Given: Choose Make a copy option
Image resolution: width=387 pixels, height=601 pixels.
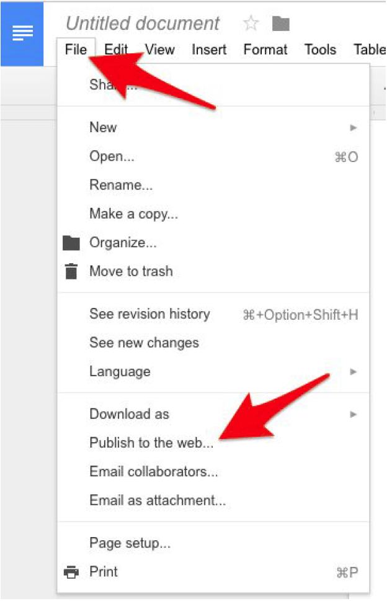Looking at the screenshot, I should [x=133, y=214].
